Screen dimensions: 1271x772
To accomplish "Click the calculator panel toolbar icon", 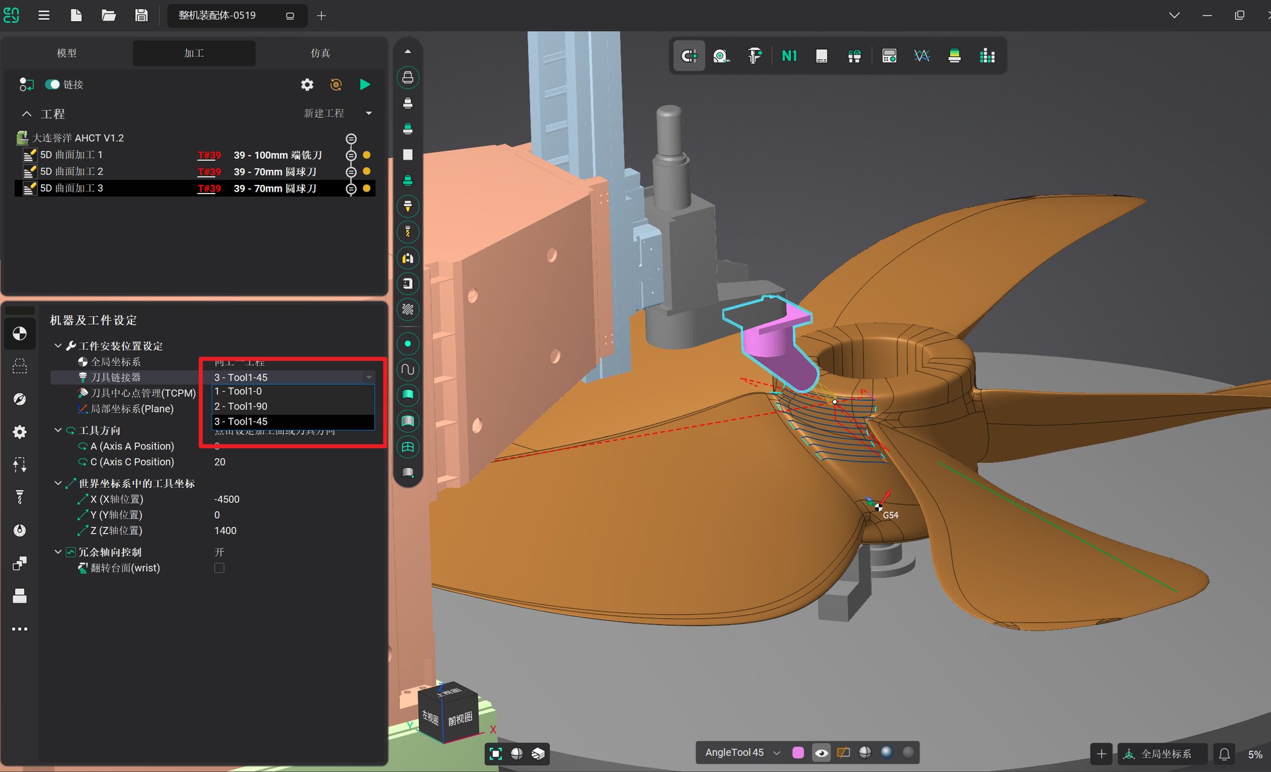I will coord(889,56).
